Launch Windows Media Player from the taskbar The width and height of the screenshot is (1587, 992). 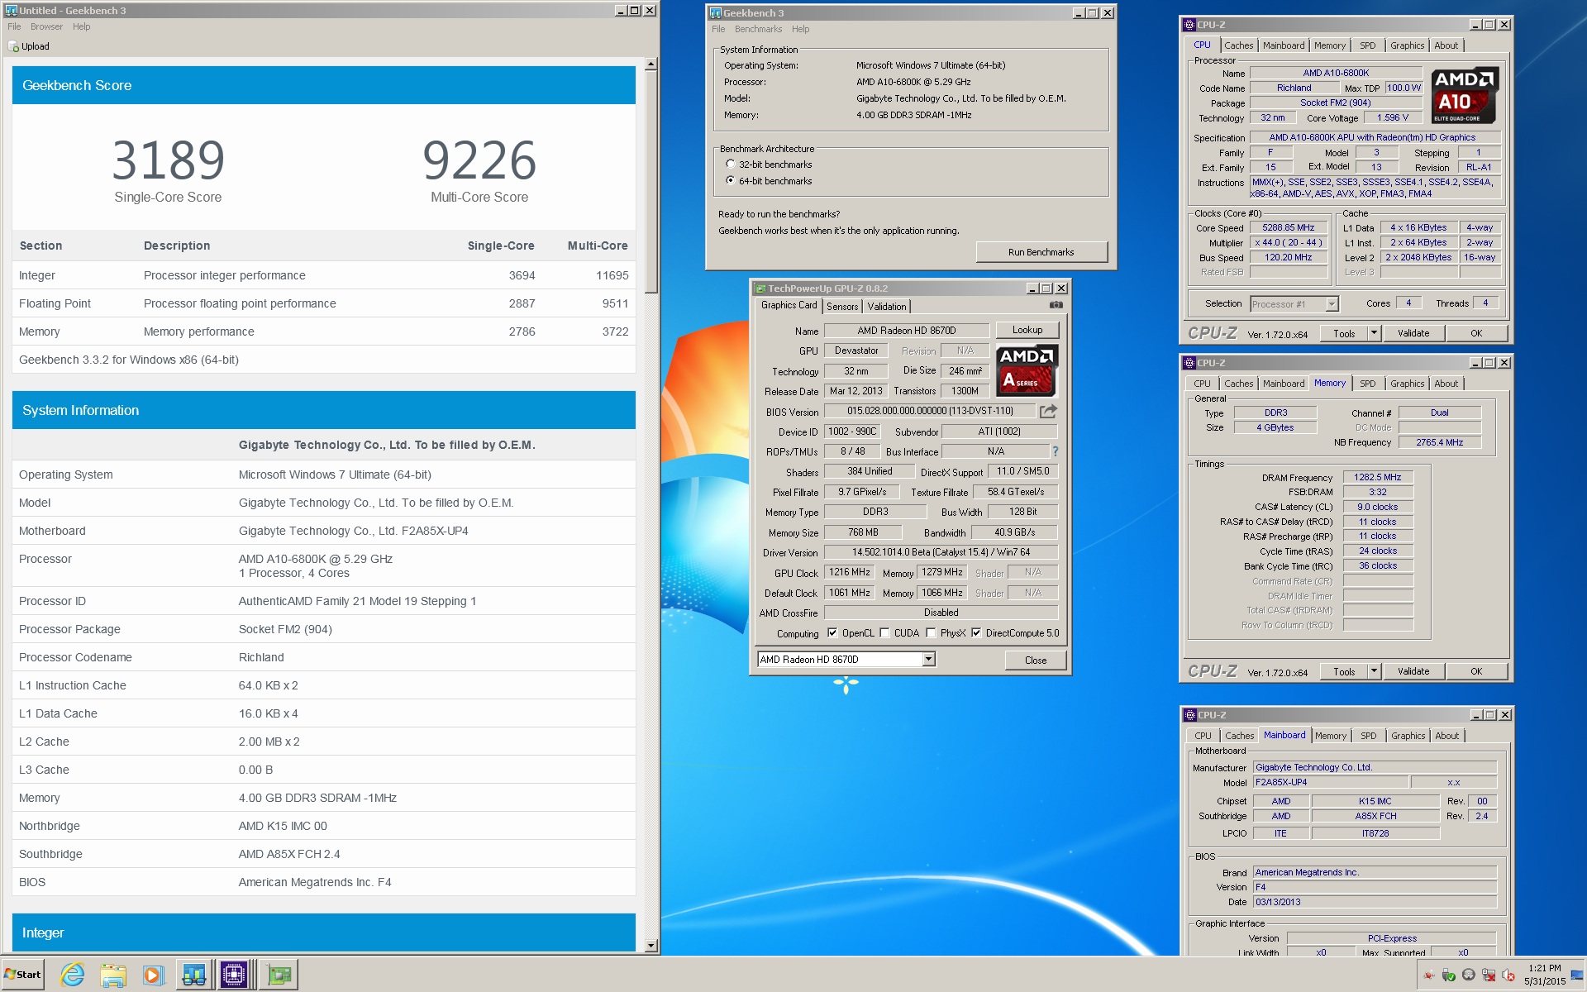pyautogui.click(x=153, y=975)
